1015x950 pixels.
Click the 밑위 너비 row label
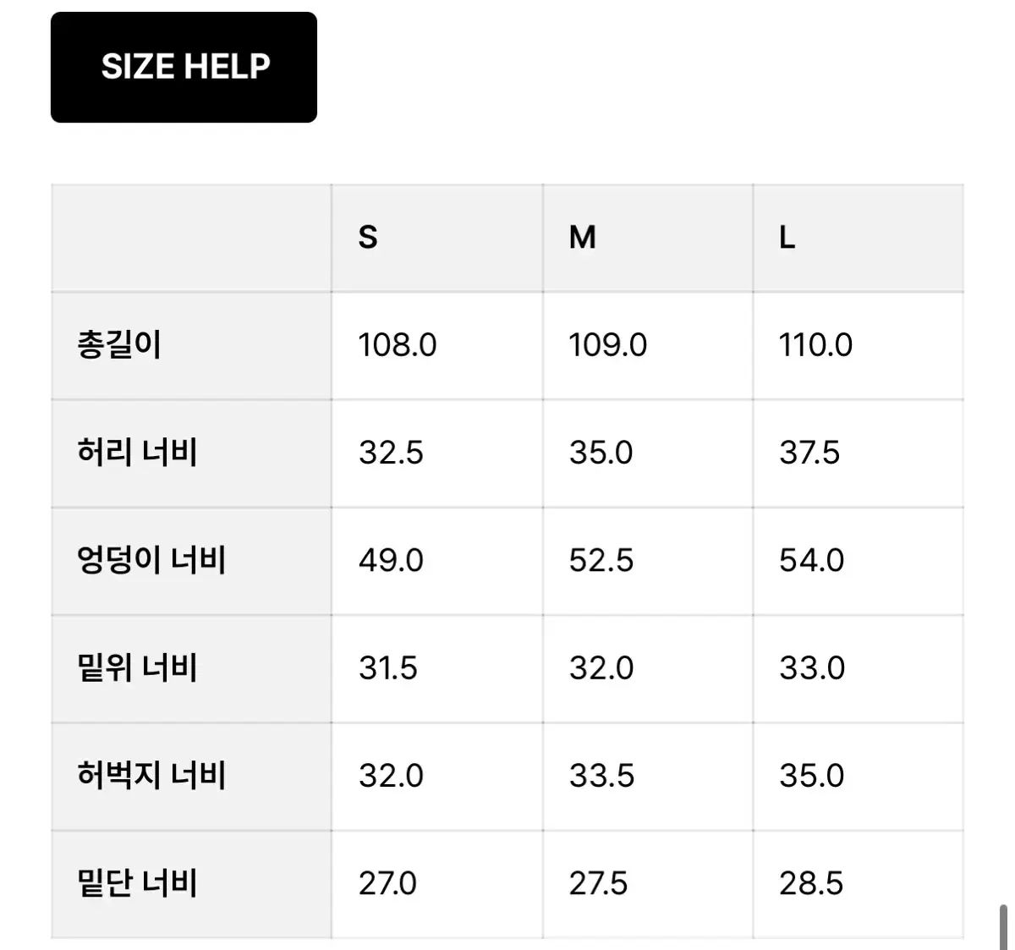click(x=137, y=668)
